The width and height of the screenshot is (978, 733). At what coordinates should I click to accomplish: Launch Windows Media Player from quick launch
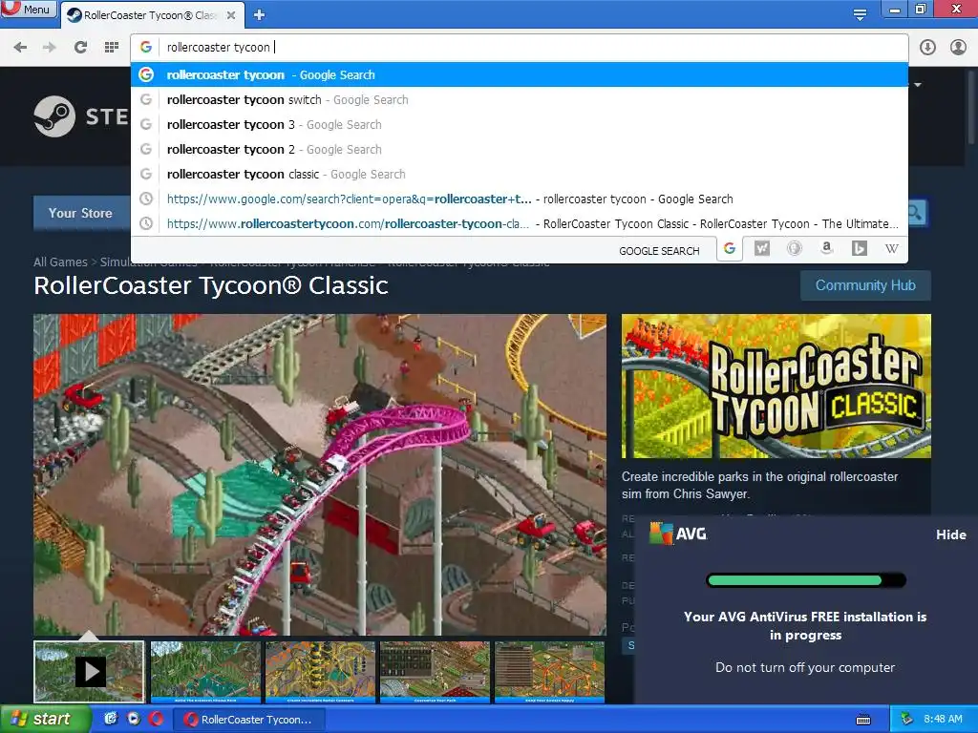click(134, 719)
